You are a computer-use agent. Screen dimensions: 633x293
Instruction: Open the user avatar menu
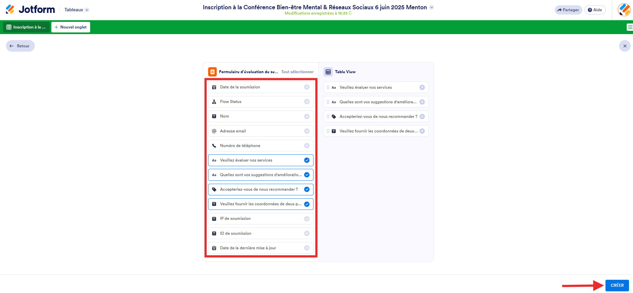624,10
